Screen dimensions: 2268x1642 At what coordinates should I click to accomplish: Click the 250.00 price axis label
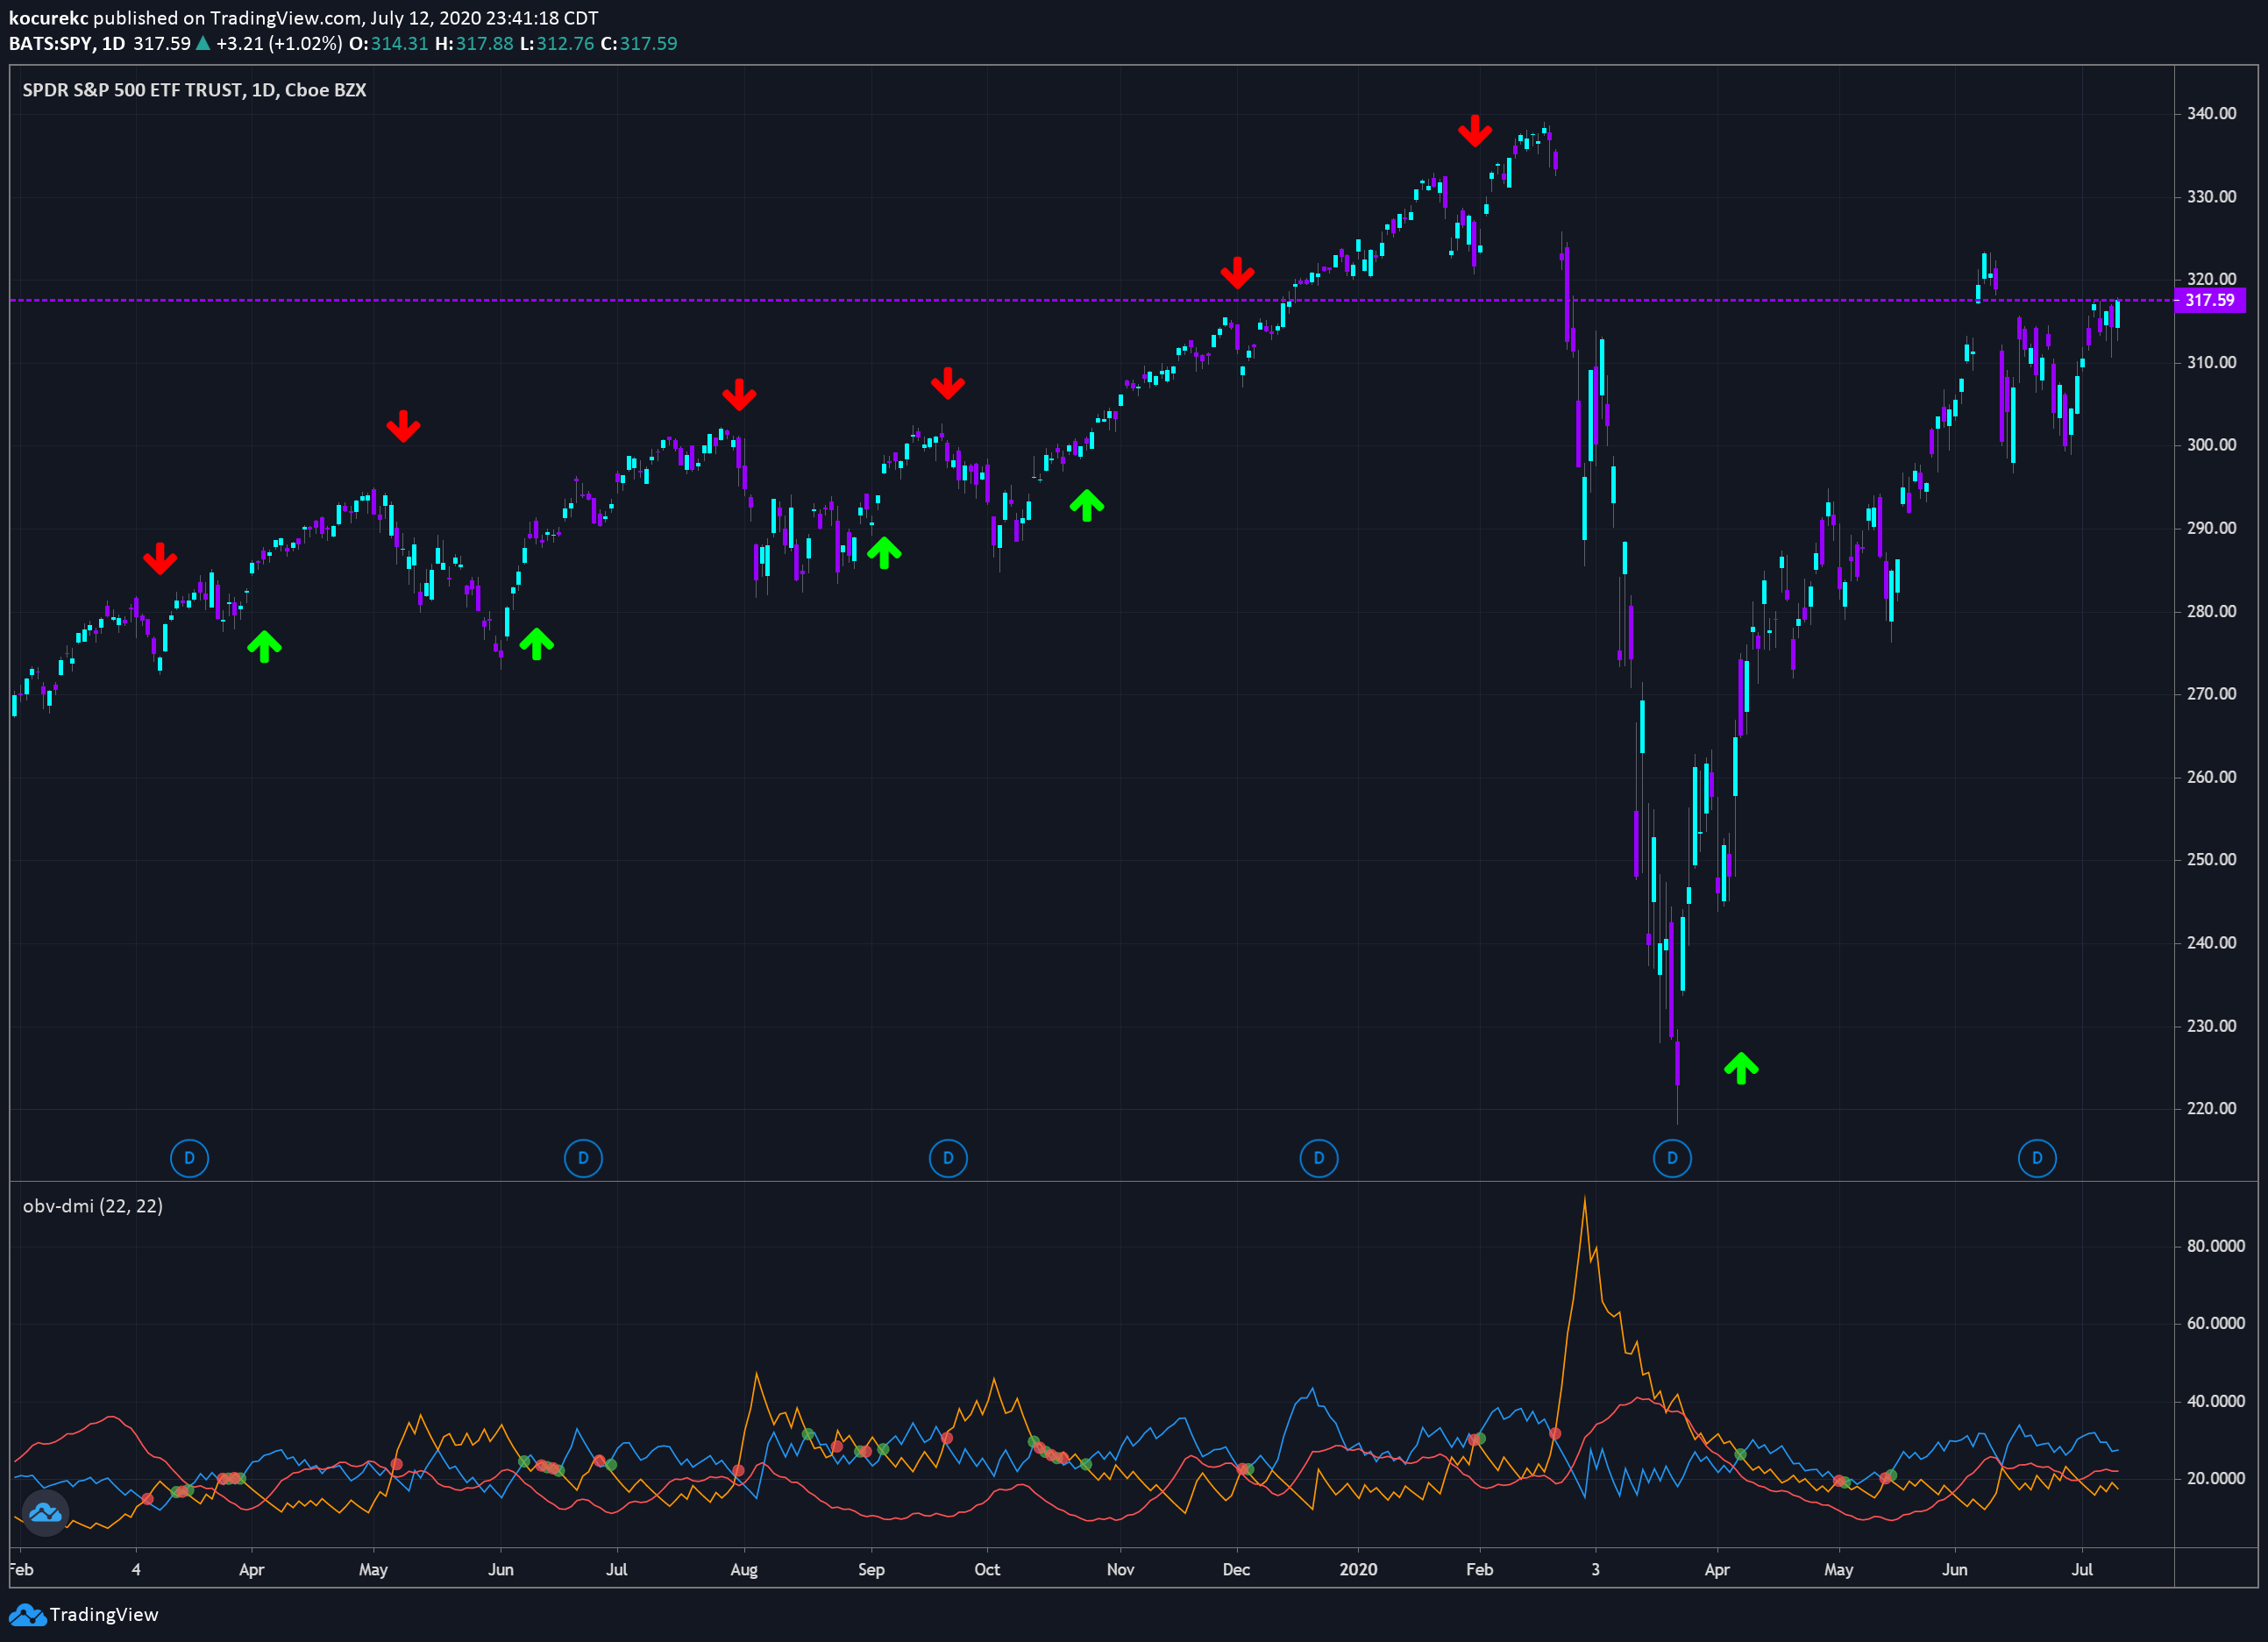[2211, 859]
